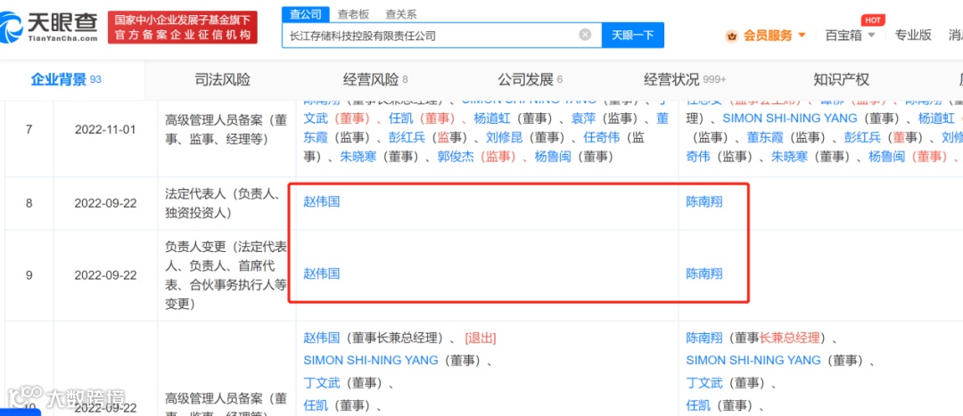Open SIMON SHI-NING YANG below 赵伟国 in row 10
Image resolution: width=963 pixels, height=416 pixels.
(370, 360)
